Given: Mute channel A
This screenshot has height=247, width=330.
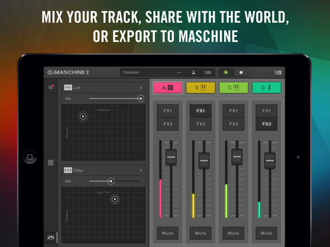Looking at the screenshot, I should click(x=168, y=233).
